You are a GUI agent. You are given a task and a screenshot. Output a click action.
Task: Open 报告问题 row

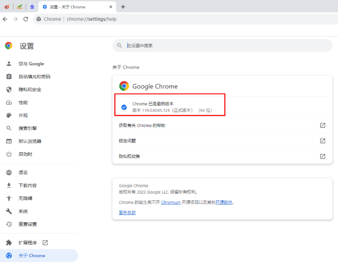point(222,141)
